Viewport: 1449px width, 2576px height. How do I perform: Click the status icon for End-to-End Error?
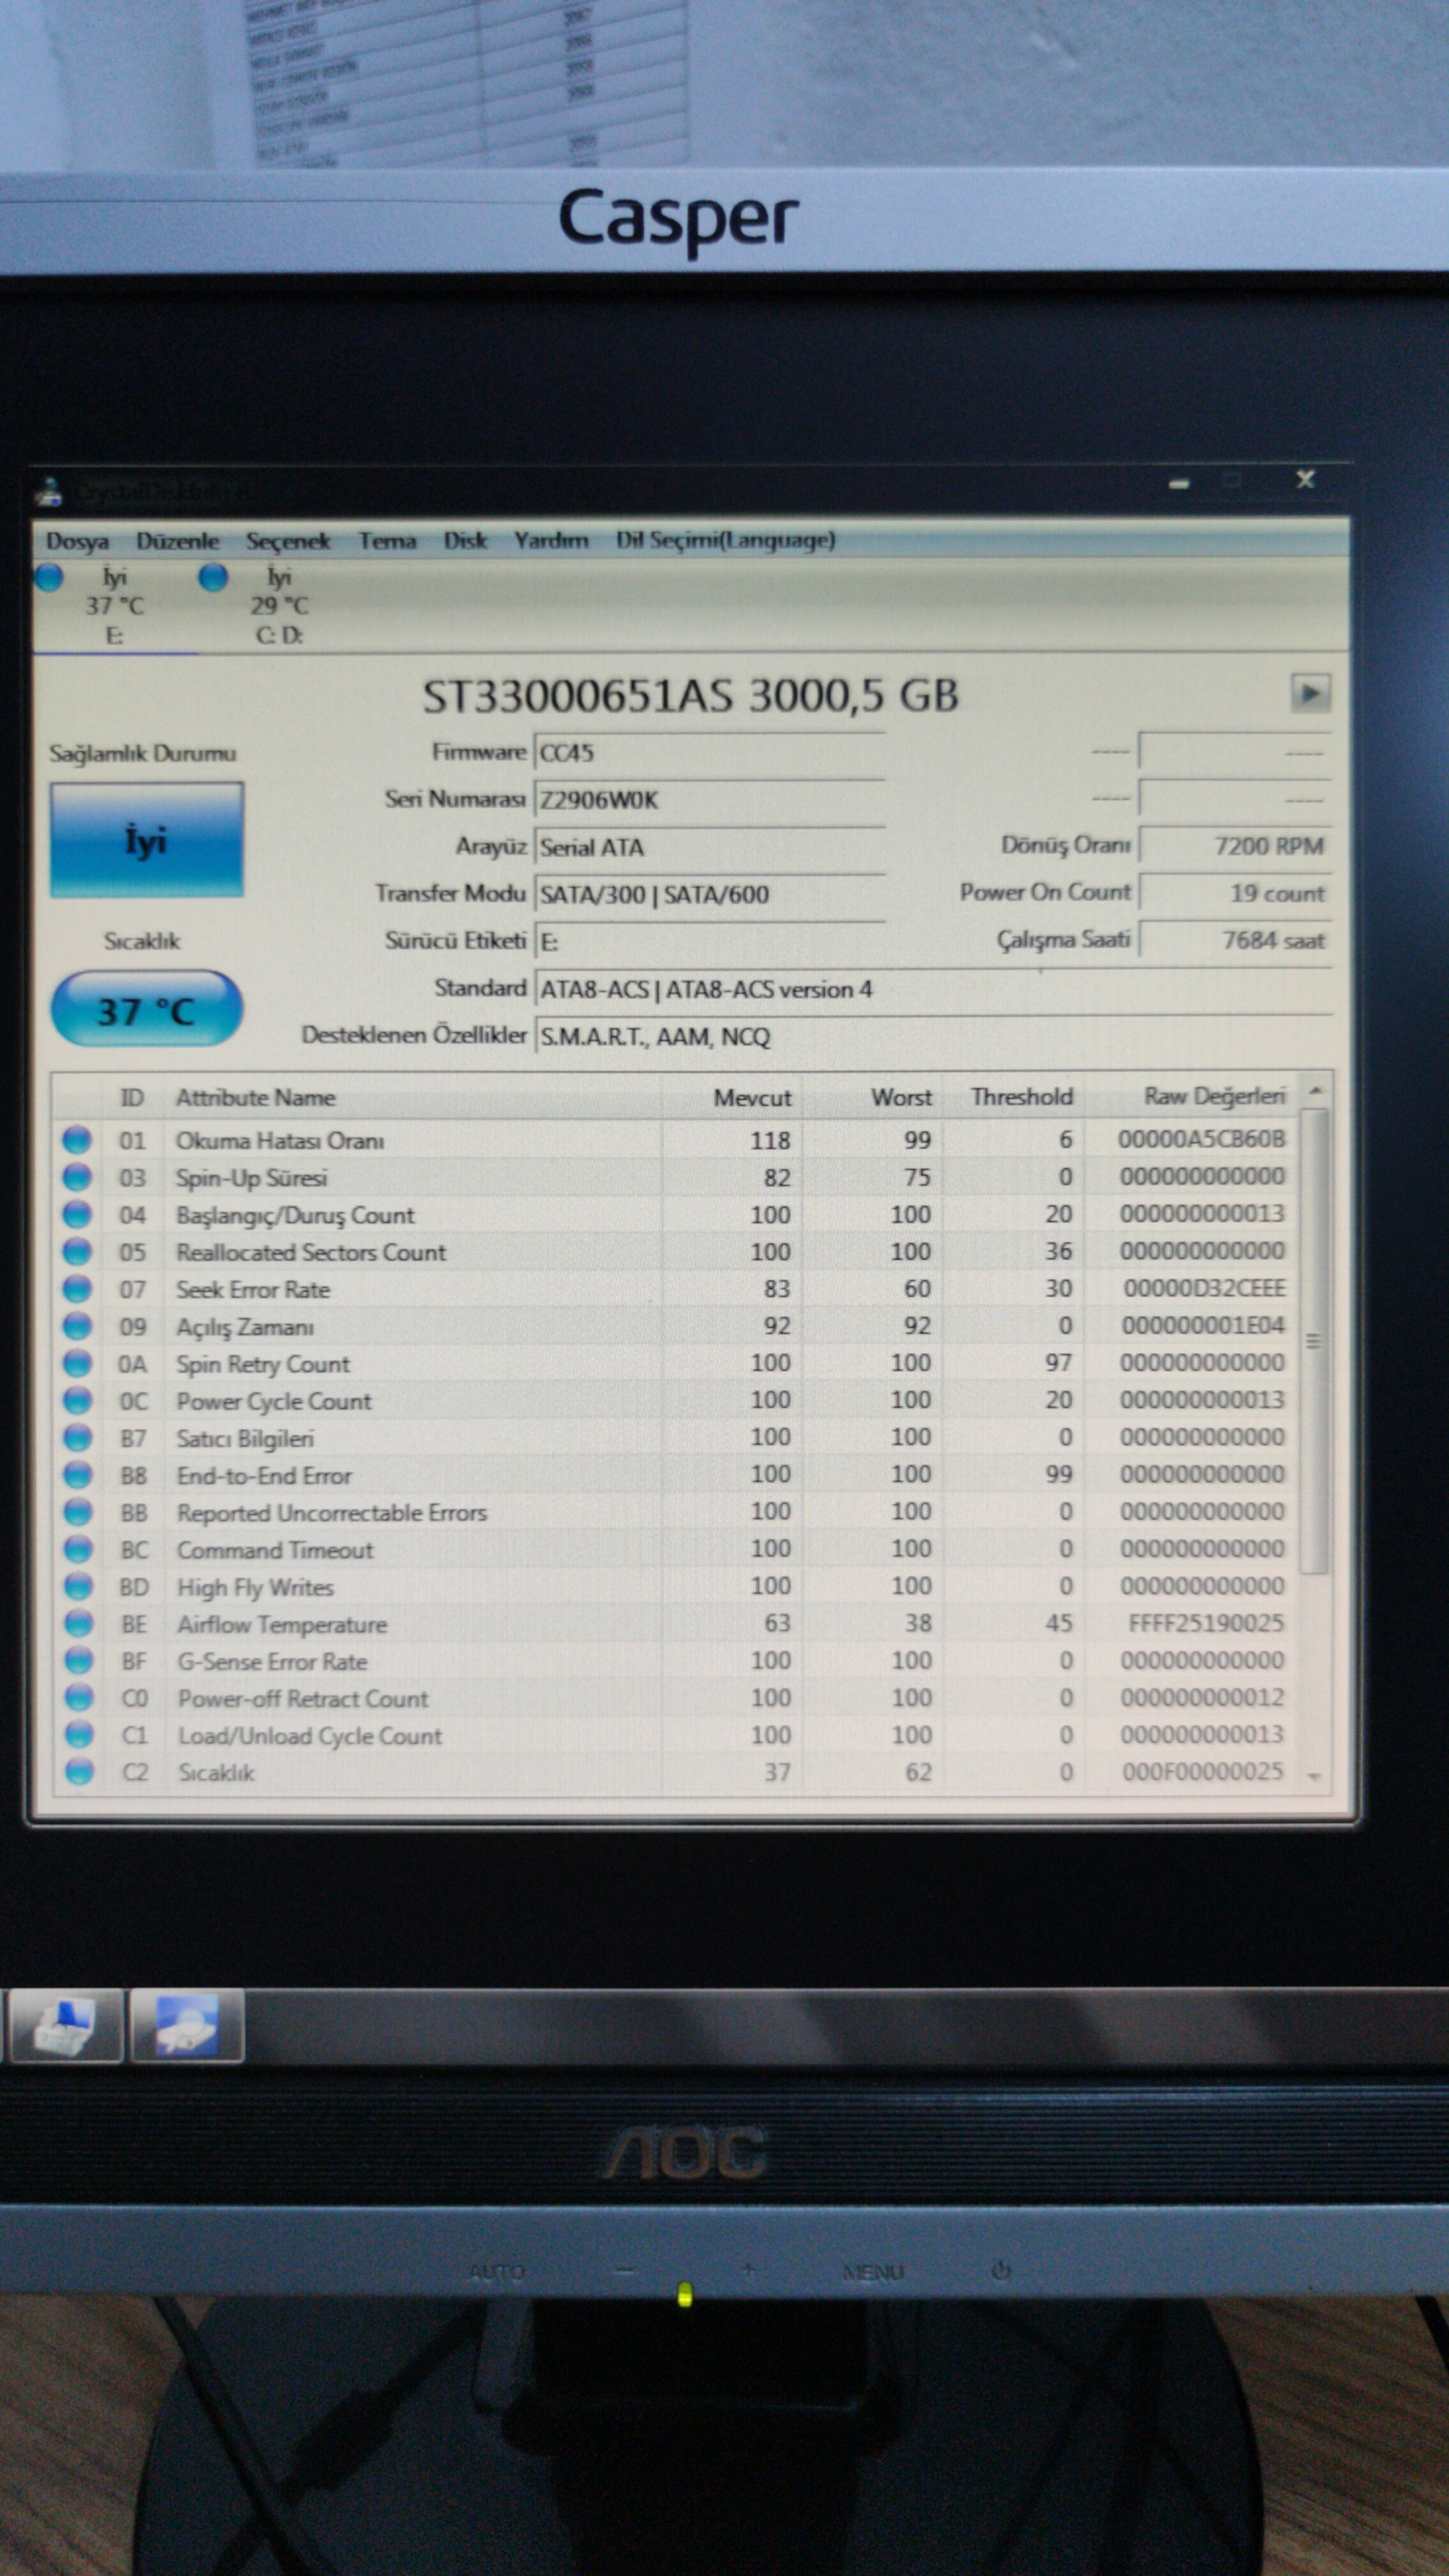[x=78, y=1475]
